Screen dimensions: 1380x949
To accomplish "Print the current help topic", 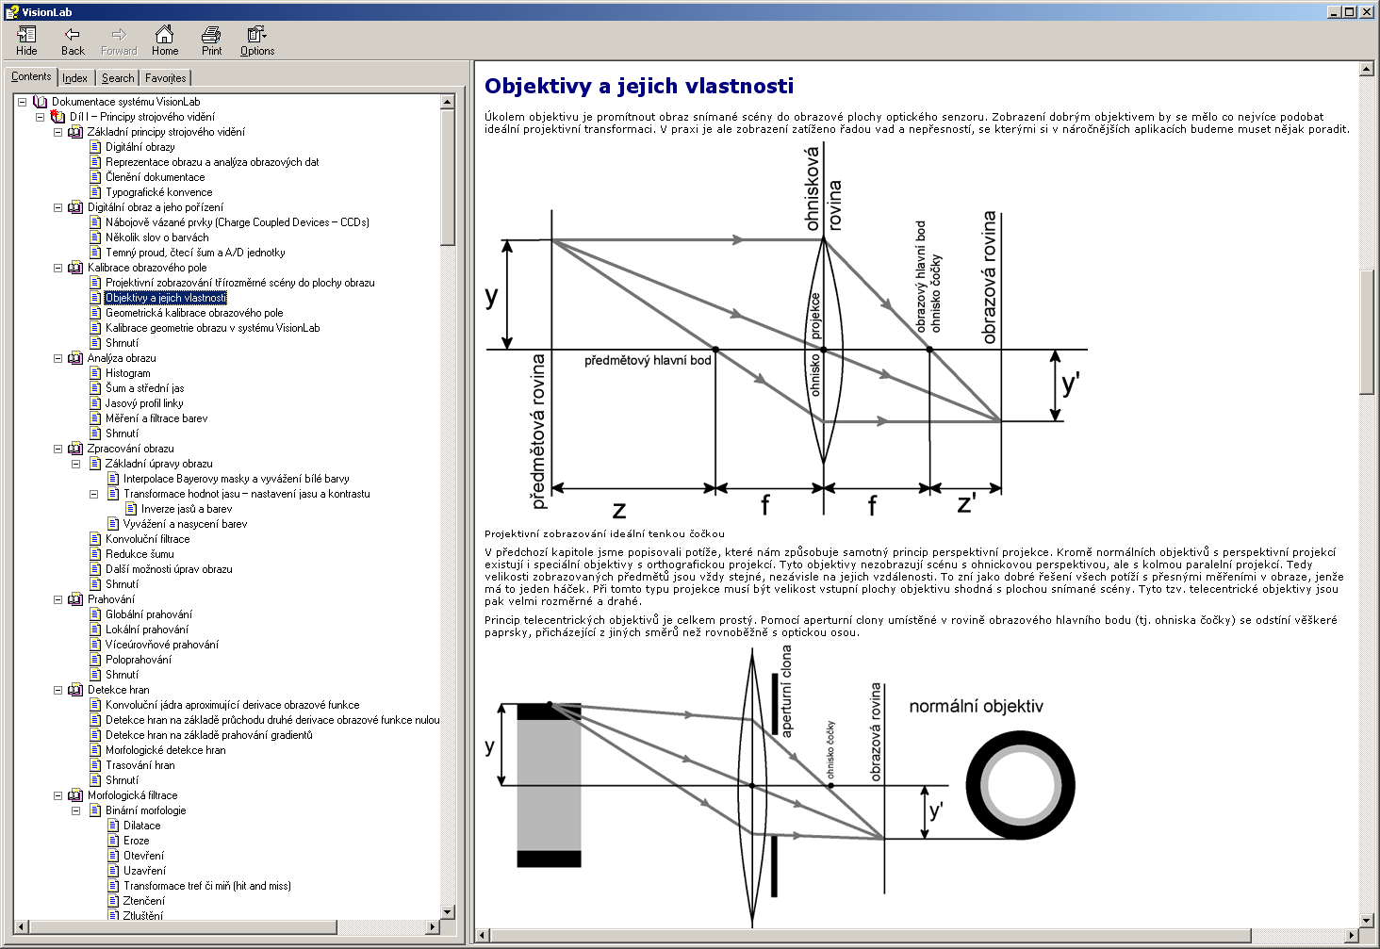I will point(211,41).
